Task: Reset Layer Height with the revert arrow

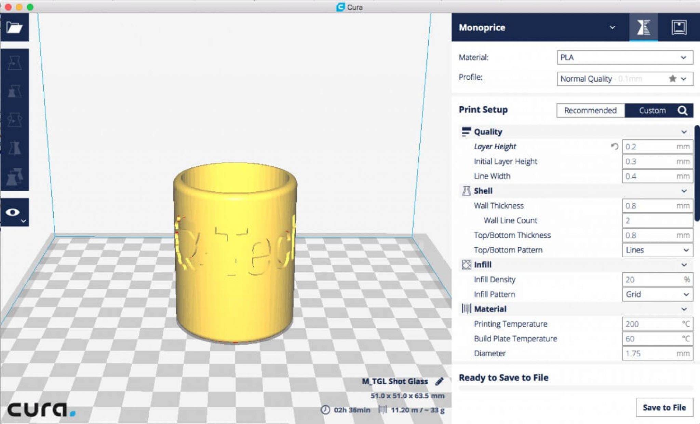Action: coord(615,147)
